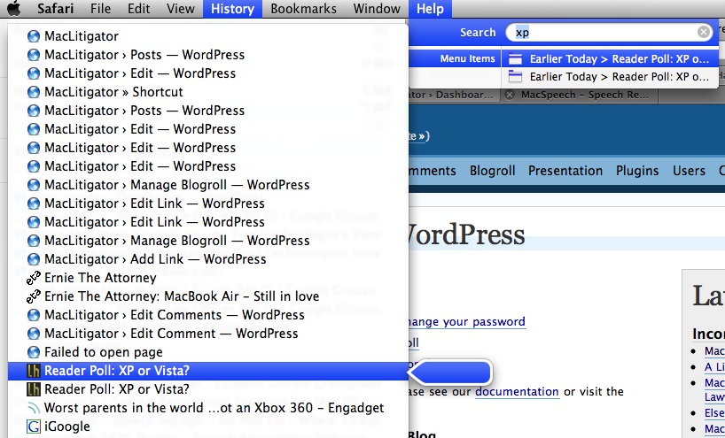Open the Plugins section in WordPress navigation
The width and height of the screenshot is (725, 438).
point(637,171)
